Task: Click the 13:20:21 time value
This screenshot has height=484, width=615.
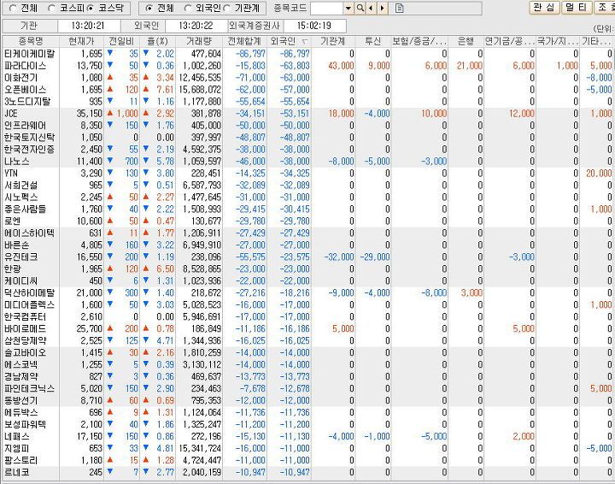Action: coord(88,26)
